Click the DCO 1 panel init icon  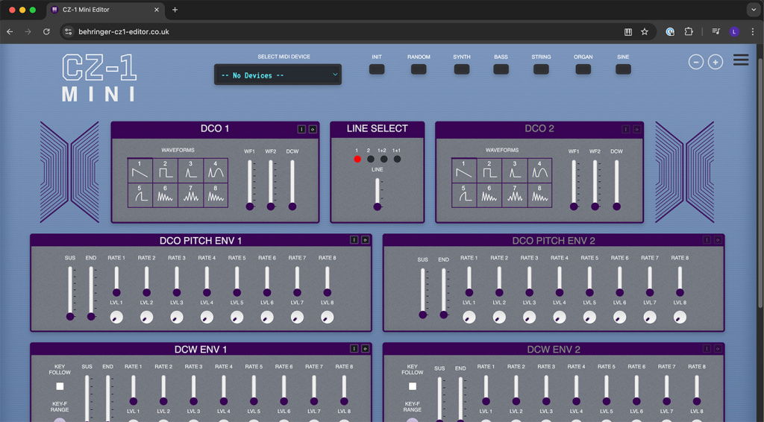[301, 129]
